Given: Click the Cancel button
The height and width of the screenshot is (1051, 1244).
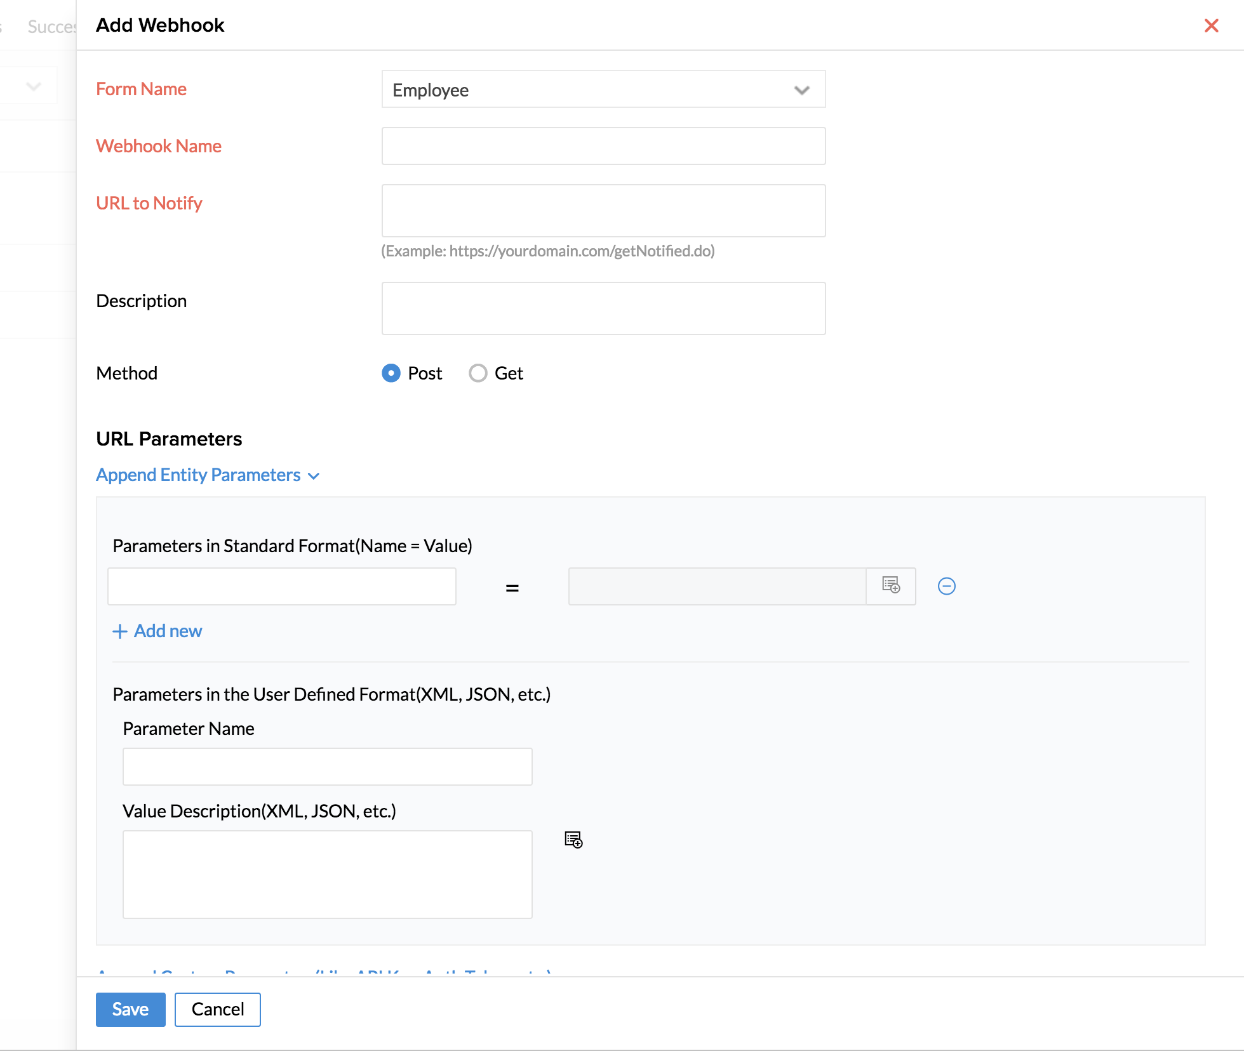Looking at the screenshot, I should point(217,1009).
